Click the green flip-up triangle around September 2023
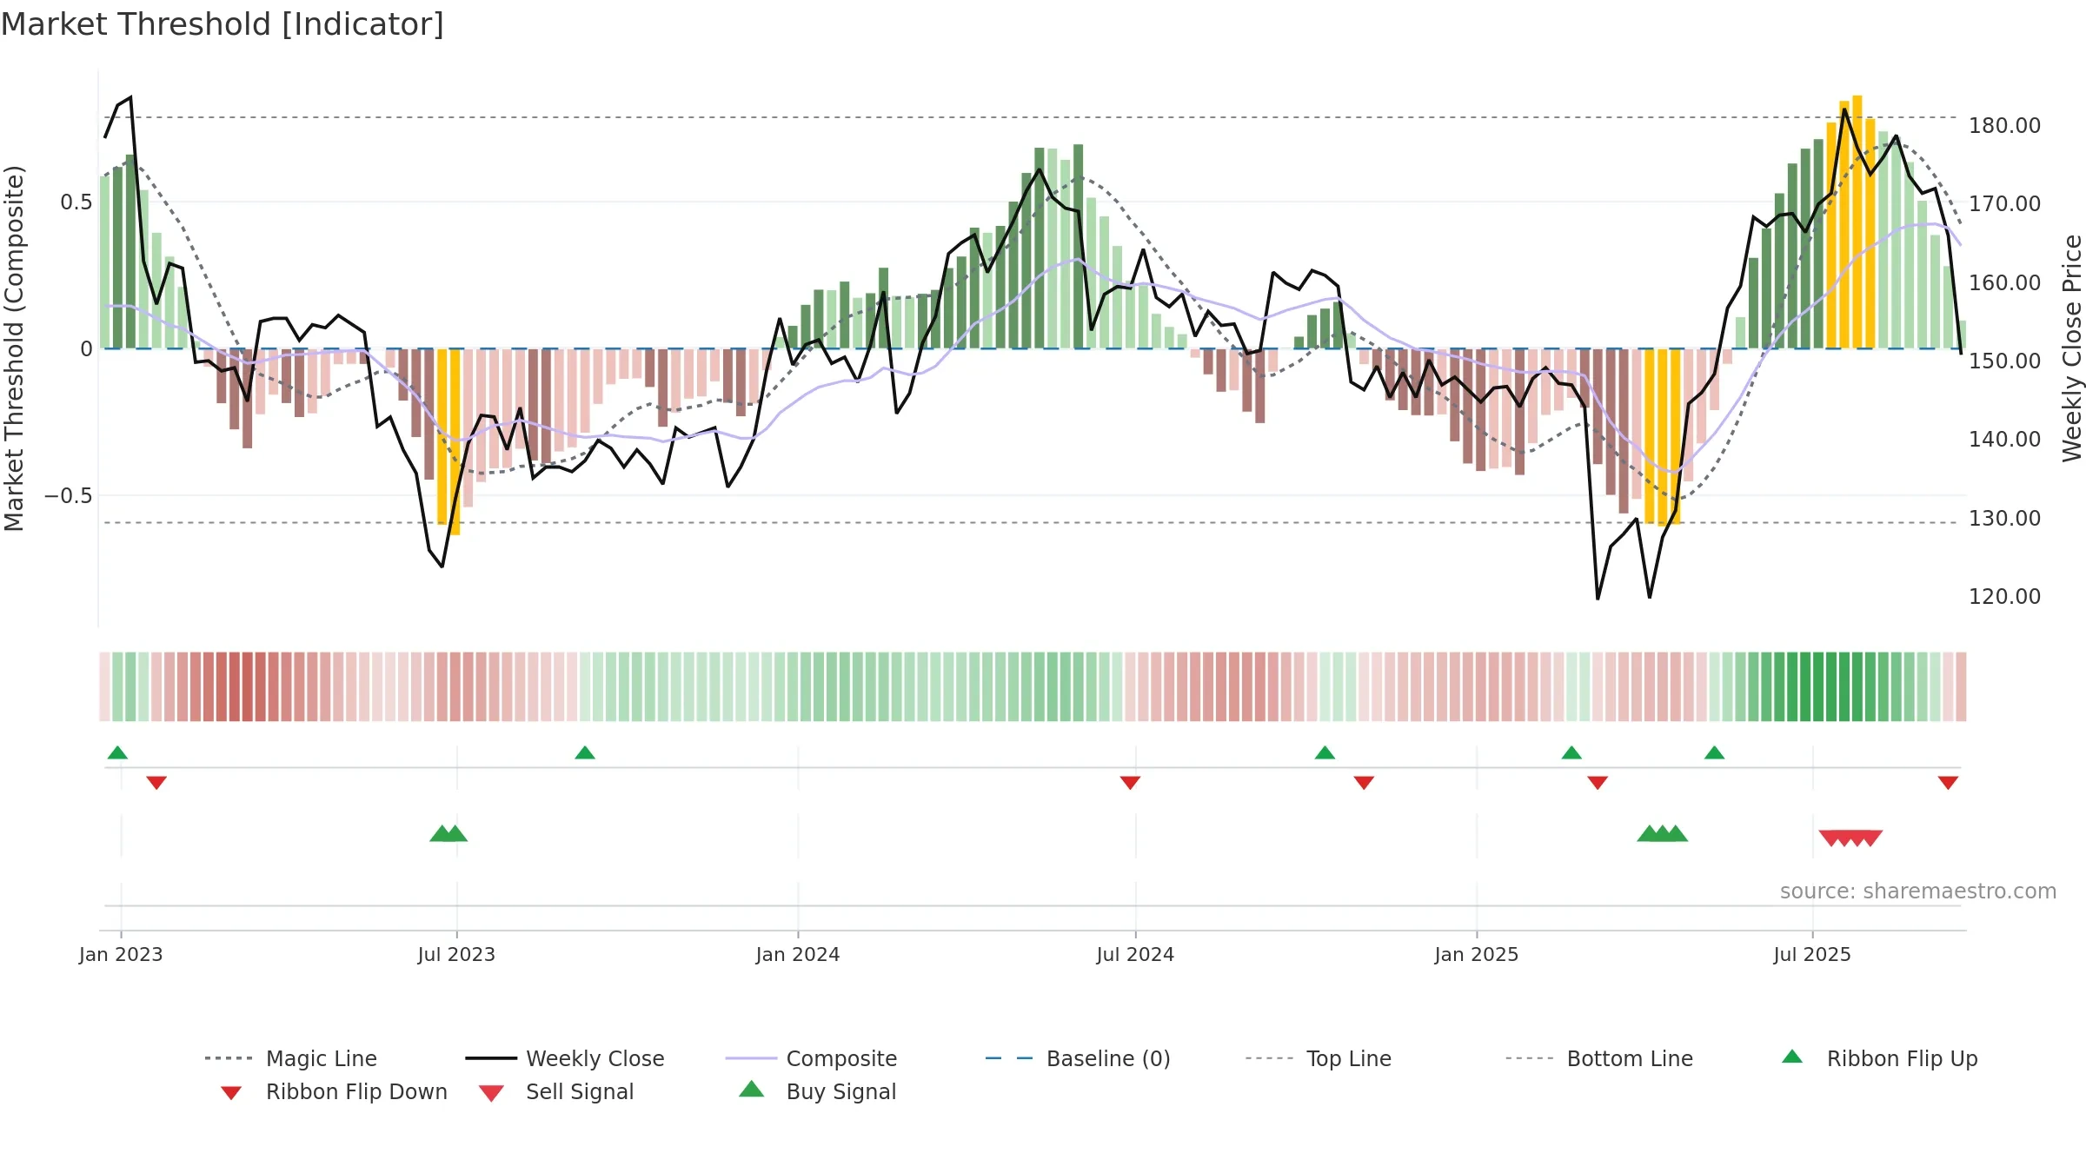The image size is (2086, 1173). [585, 752]
